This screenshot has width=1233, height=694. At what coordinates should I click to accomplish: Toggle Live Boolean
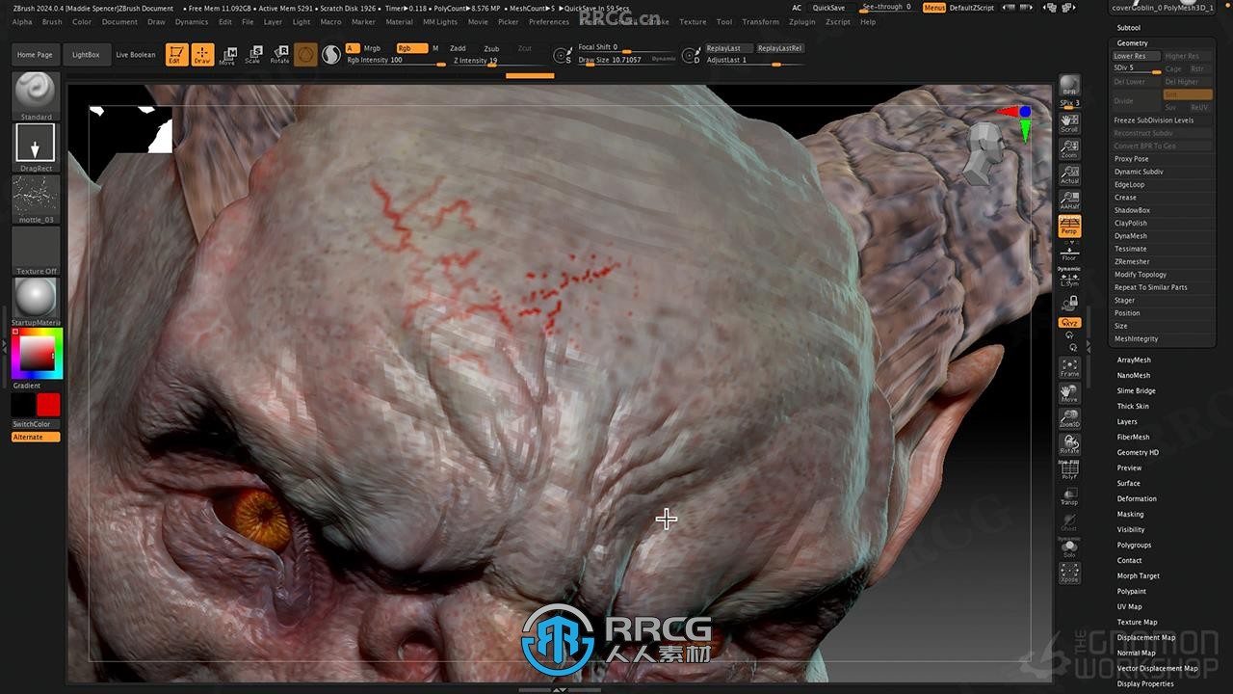[x=136, y=55]
